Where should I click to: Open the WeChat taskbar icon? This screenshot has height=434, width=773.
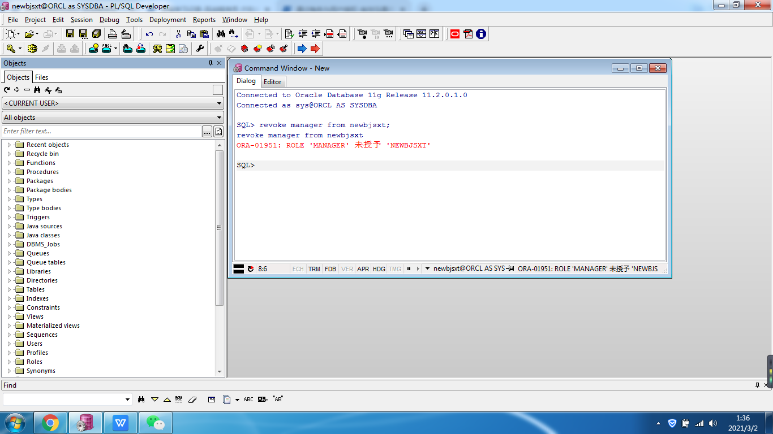pos(156,423)
